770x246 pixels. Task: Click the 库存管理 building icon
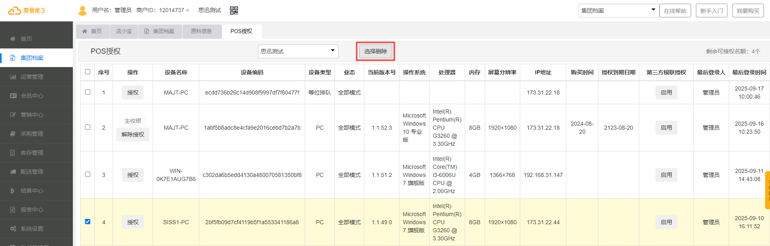click(13, 153)
